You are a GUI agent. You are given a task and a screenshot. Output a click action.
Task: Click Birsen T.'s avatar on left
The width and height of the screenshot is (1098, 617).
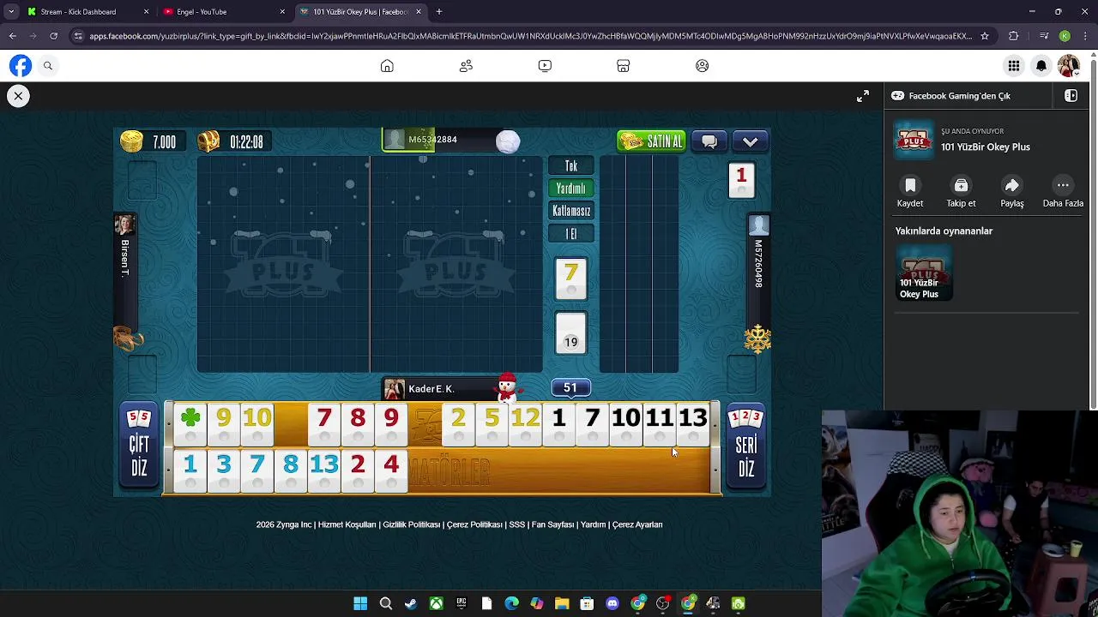pyautogui.click(x=125, y=225)
